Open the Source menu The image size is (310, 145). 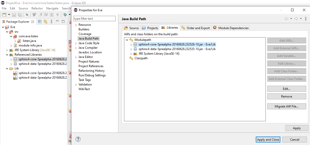click(x=23, y=8)
